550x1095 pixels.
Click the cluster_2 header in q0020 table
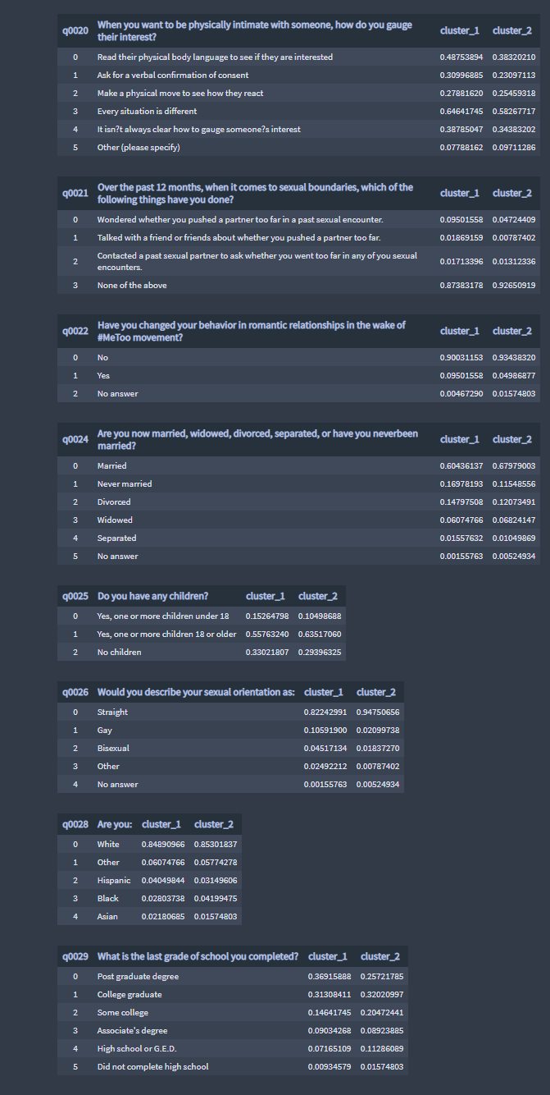click(513, 31)
